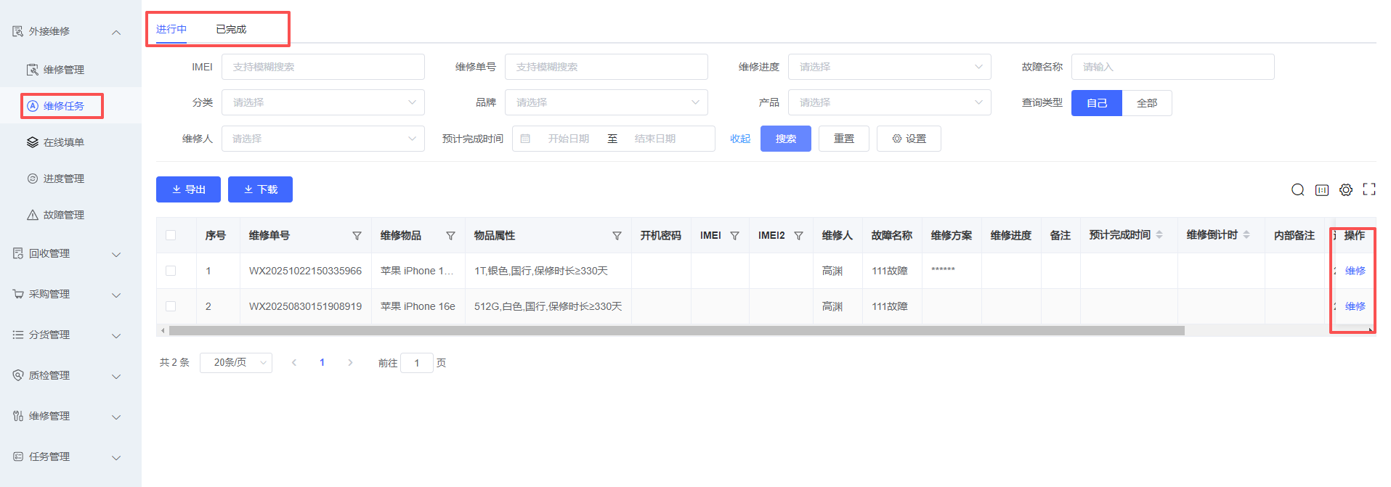Check the checkbox for row 1

(171, 271)
